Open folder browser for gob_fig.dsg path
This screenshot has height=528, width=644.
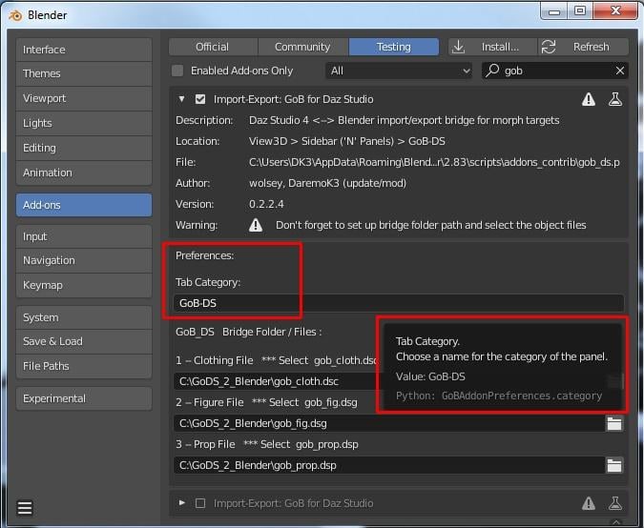(x=614, y=423)
